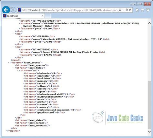153x138 pixels.
Task: Click the Canon PIXMA MP500 name text
Action: click(x=70, y=52)
